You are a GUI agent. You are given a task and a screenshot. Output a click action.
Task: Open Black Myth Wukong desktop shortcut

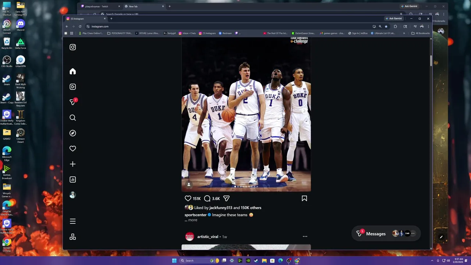tap(21, 81)
